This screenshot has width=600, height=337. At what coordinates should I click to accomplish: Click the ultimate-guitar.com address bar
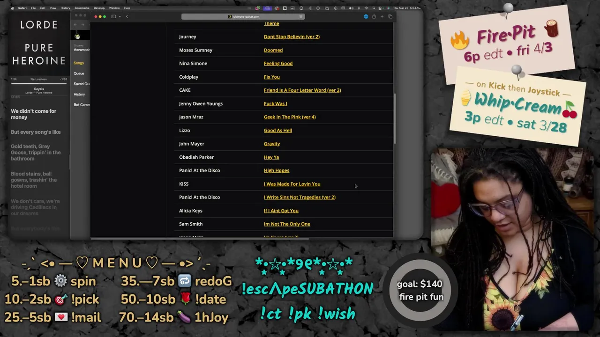tap(243, 17)
